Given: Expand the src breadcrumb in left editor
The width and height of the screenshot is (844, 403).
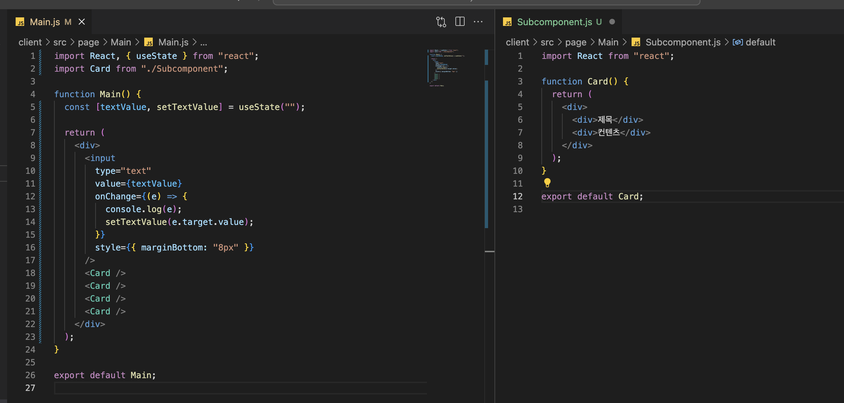Looking at the screenshot, I should pos(60,42).
